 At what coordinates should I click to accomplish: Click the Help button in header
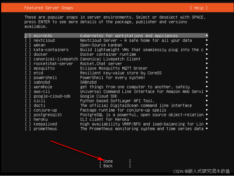(x=199, y=8)
